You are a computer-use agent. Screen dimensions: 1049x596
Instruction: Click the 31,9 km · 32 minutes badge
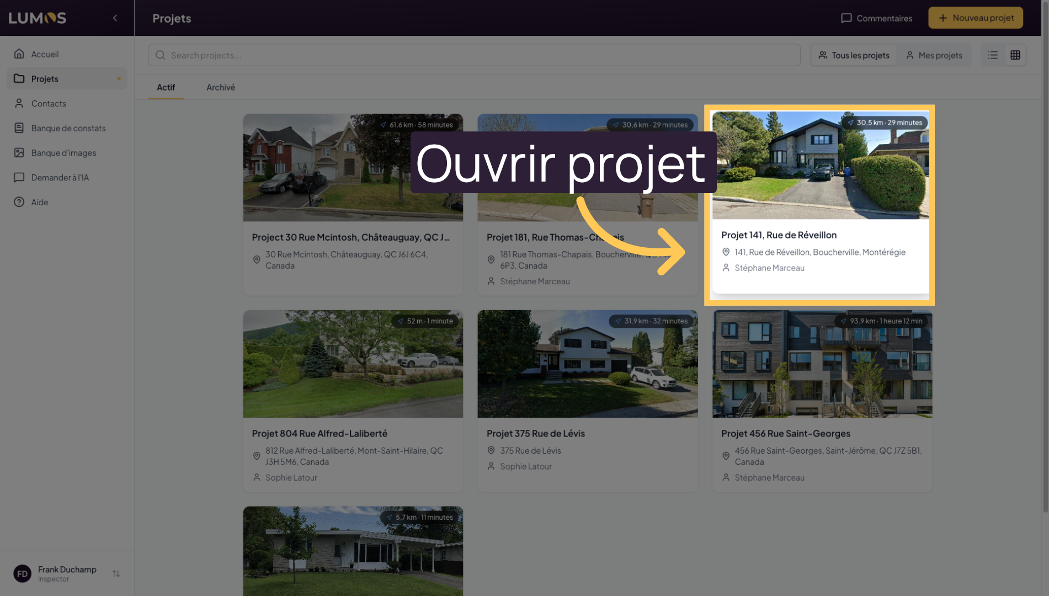click(651, 321)
